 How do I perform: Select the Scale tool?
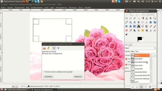pos(155,22)
